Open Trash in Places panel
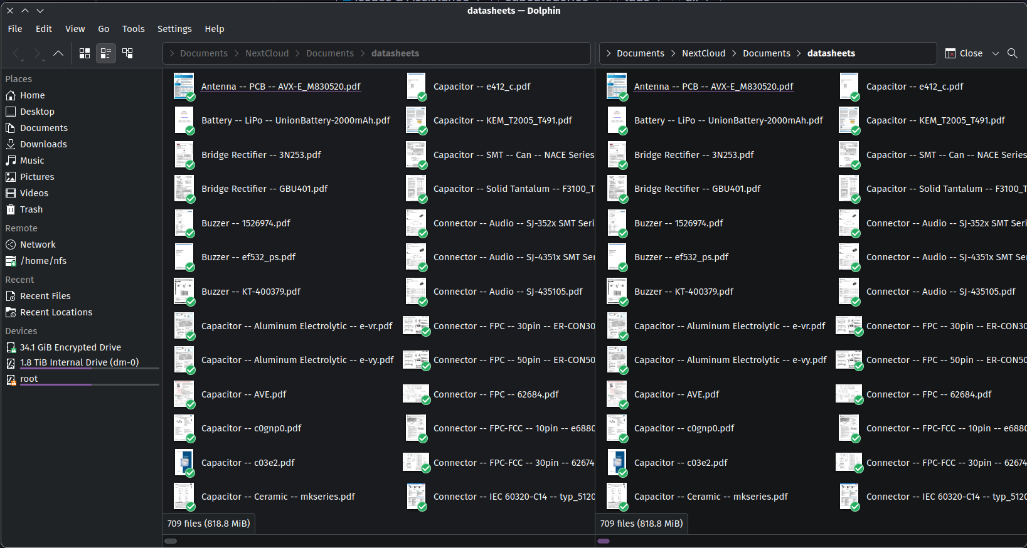Screen dimensions: 1027x548 tap(31, 209)
